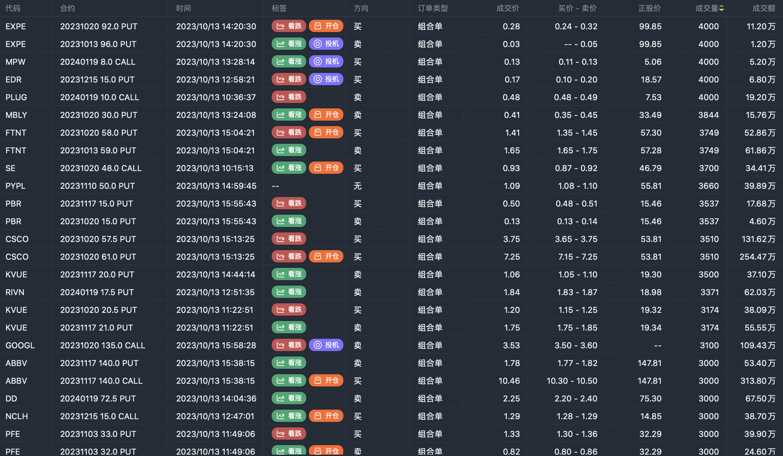Click the 看涨 tag in ABBV 140.0 PUT row

point(289,363)
